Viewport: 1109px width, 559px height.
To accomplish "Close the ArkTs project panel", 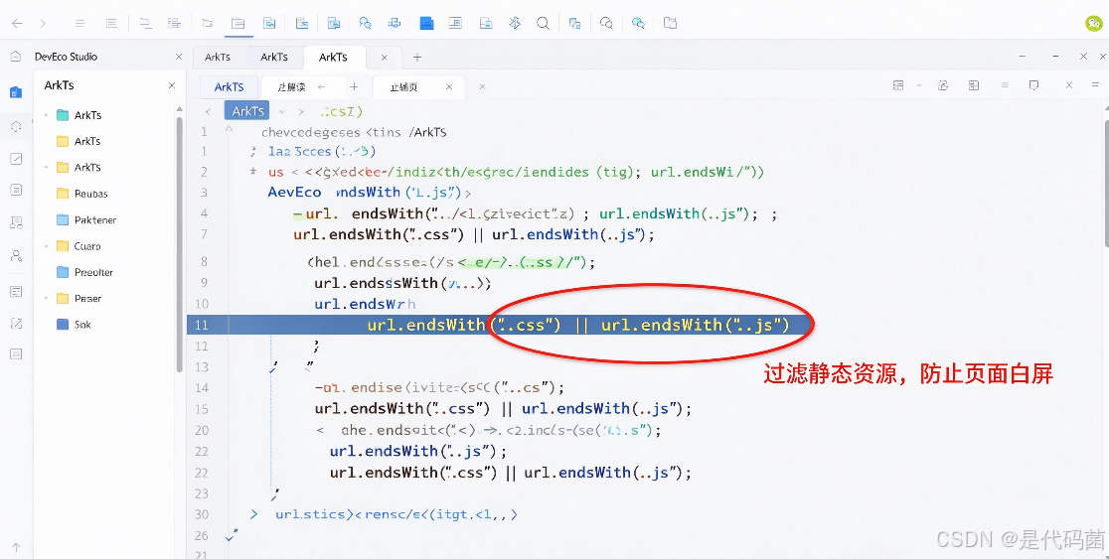I will pos(171,85).
